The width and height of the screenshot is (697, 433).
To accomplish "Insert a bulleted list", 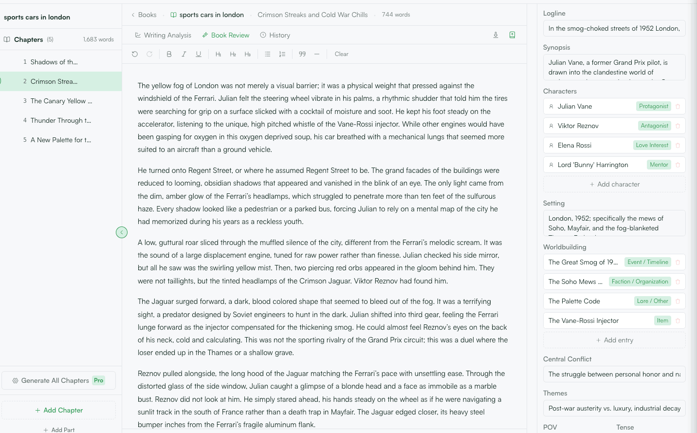I will click(x=267, y=54).
